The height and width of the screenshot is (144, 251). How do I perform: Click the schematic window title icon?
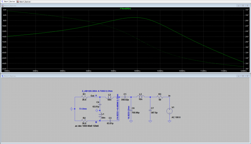click(x=3, y=76)
